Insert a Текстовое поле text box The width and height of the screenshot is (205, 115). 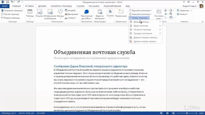pos(159,14)
